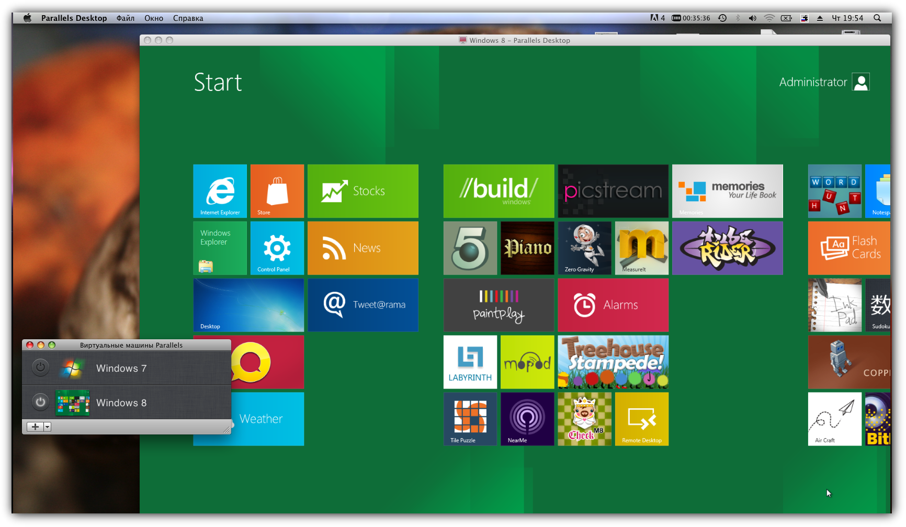906x527 pixels.
Task: Open the Notespace tile
Action: (878, 191)
